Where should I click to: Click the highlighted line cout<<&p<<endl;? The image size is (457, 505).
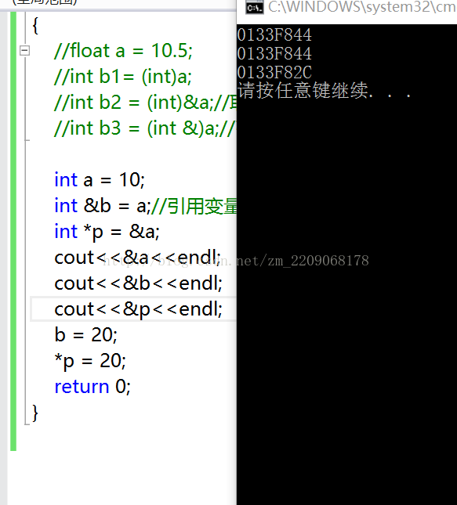click(x=139, y=309)
